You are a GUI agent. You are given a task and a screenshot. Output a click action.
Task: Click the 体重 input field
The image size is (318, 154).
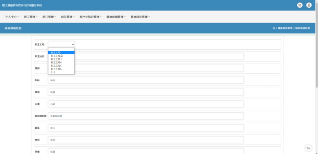tap(146, 151)
